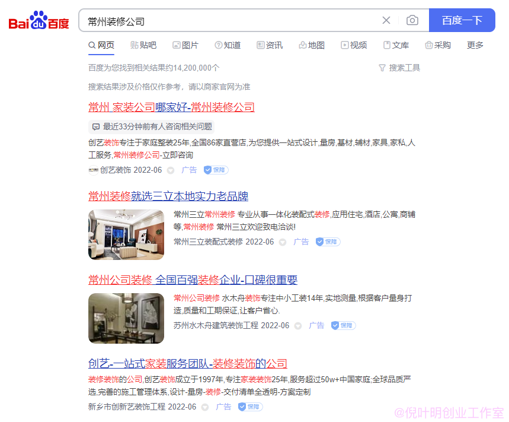Click 最近33分钟前有人咨询相关问题 chip

(x=151, y=126)
